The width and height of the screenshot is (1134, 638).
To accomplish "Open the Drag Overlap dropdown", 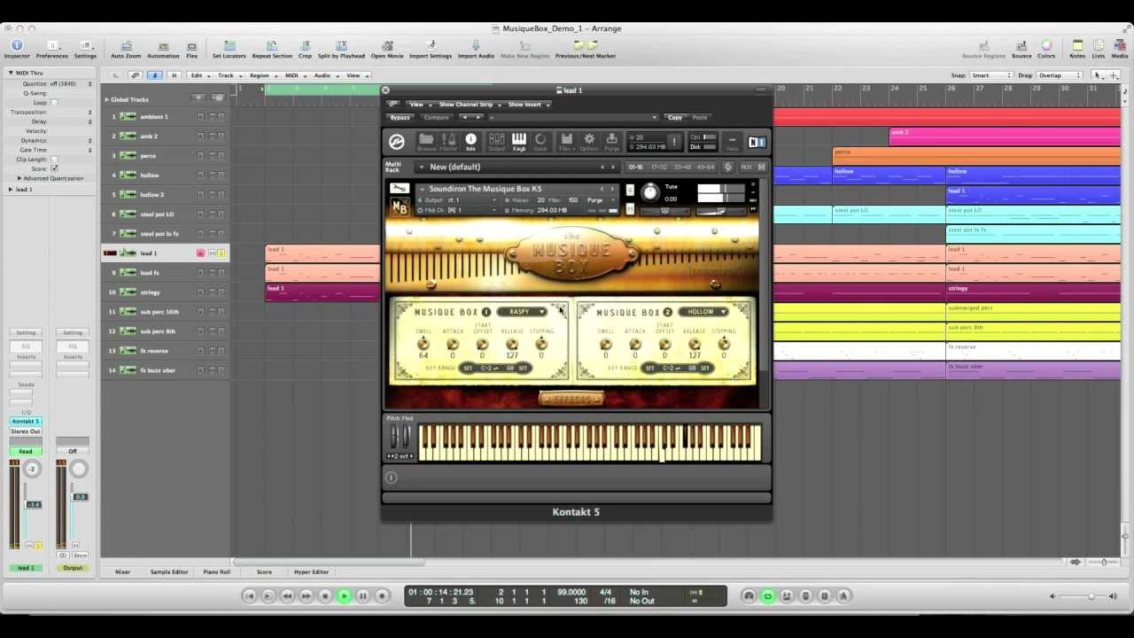I will click(x=1060, y=75).
